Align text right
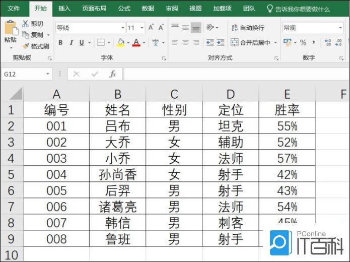The image size is (350, 262). [x=196, y=42]
